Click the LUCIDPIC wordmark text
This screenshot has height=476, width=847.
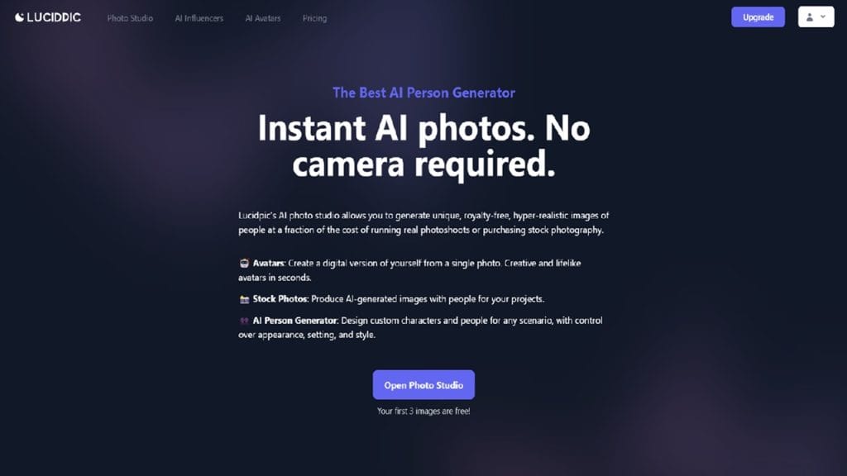point(54,17)
